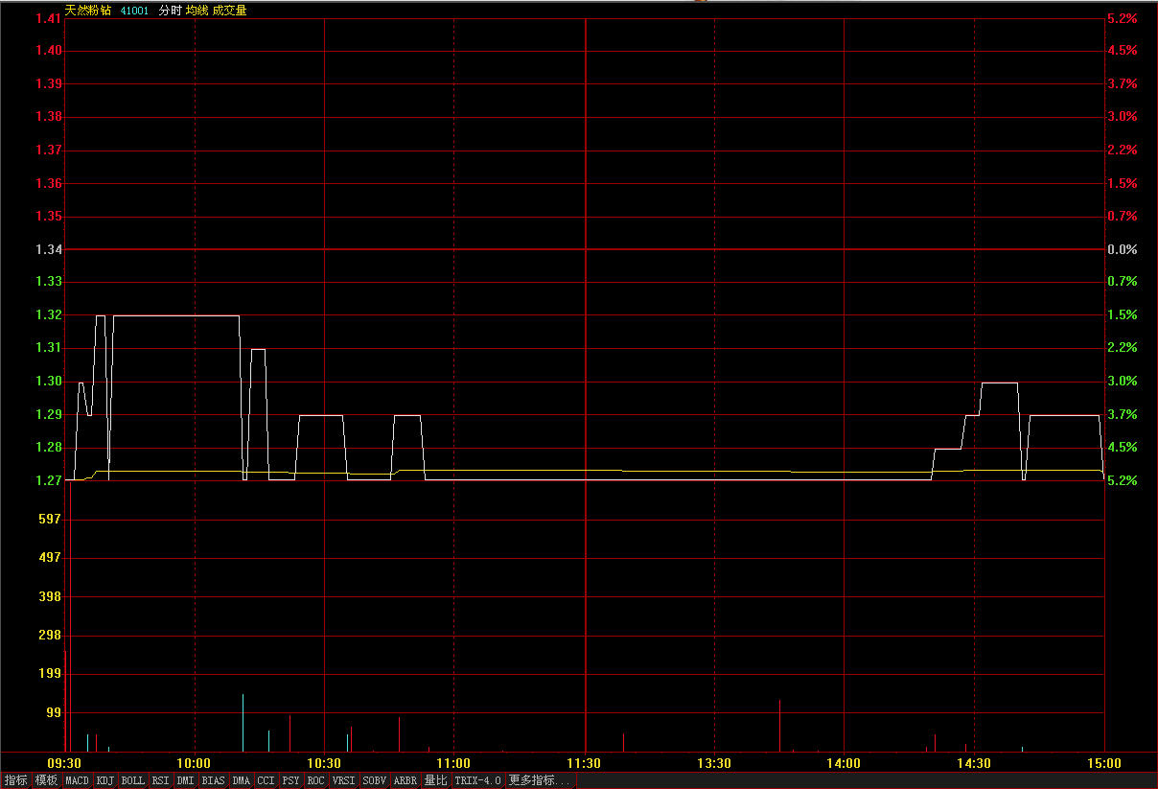
Task: Open 更多指标 for more indicators
Action: 540,780
